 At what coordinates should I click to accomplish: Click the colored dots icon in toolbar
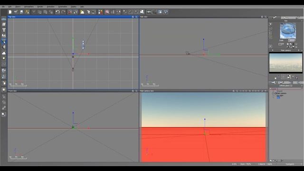point(100,12)
